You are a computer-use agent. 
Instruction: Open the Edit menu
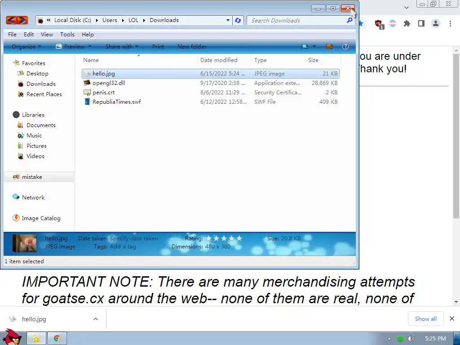[x=29, y=35]
